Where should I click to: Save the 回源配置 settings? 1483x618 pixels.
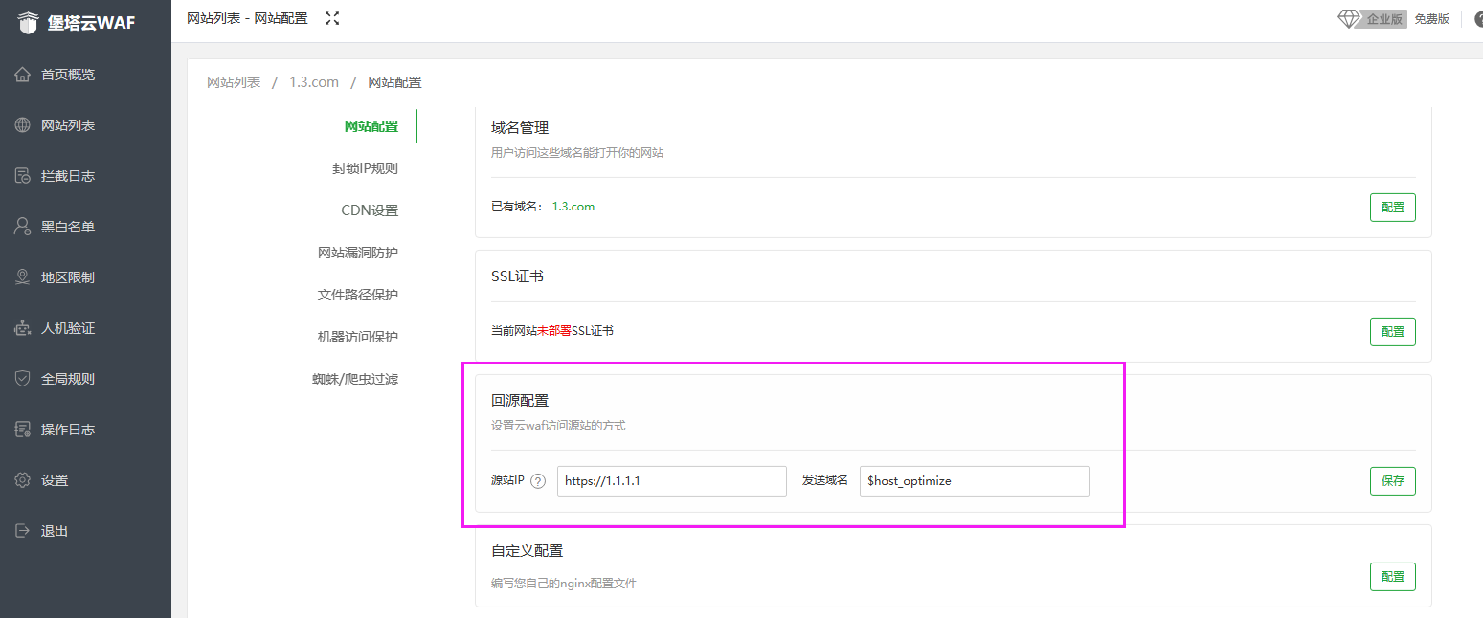pos(1392,481)
